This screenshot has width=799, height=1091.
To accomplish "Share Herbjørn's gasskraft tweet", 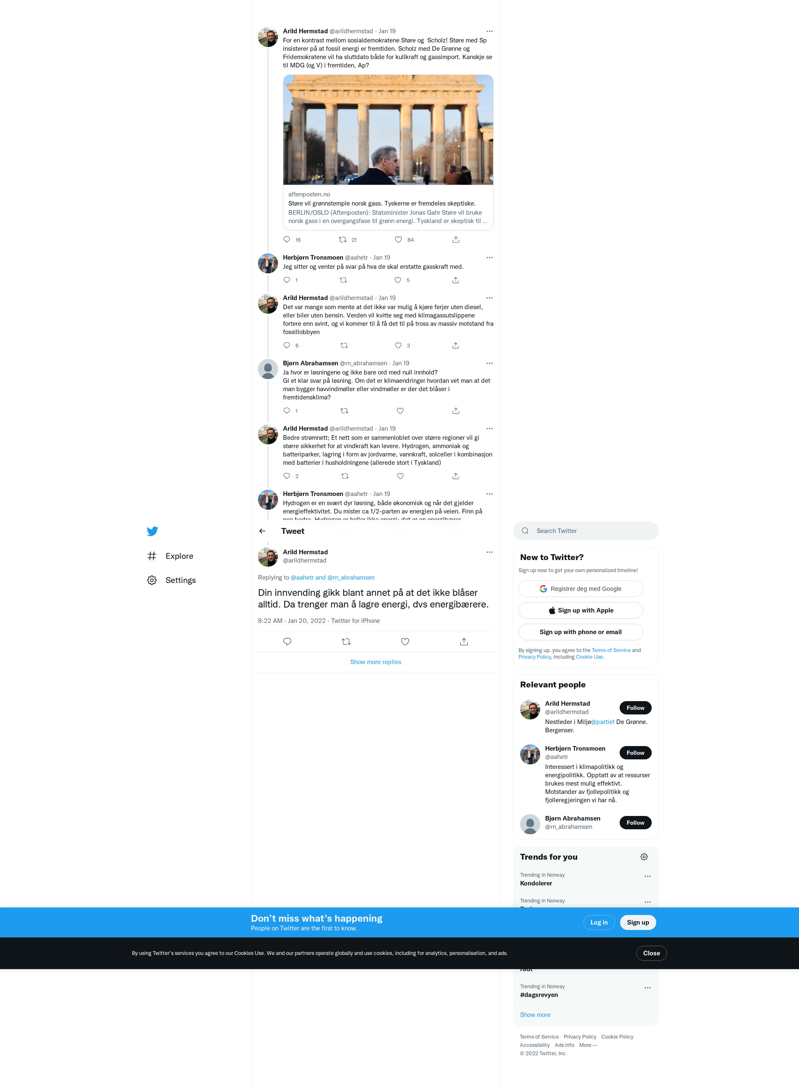I will click(456, 280).
